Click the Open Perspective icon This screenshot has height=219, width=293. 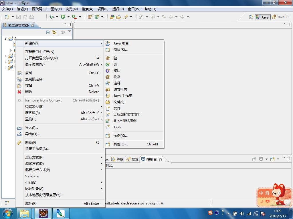251,17
